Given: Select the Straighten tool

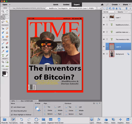Looking at the screenshot, I should point(7,66).
